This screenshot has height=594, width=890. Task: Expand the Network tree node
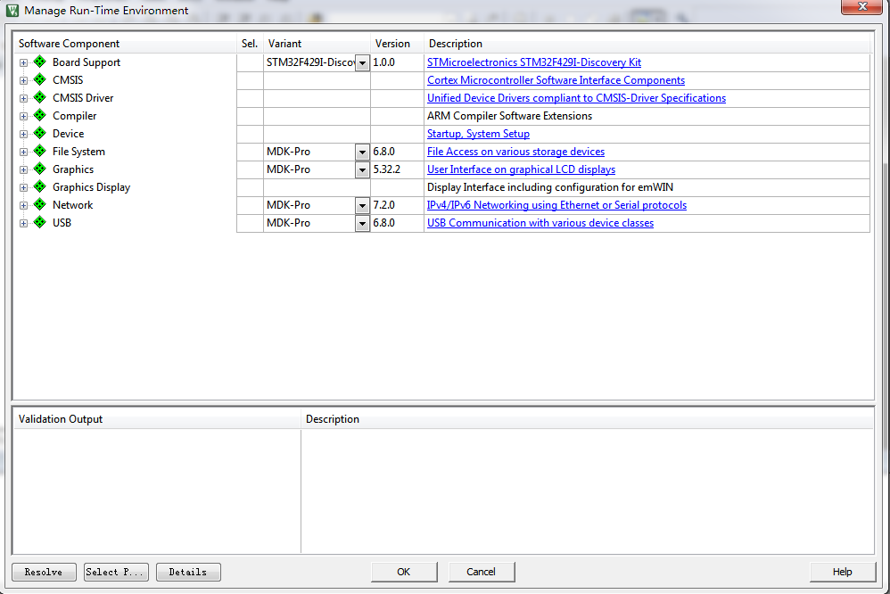click(x=23, y=205)
